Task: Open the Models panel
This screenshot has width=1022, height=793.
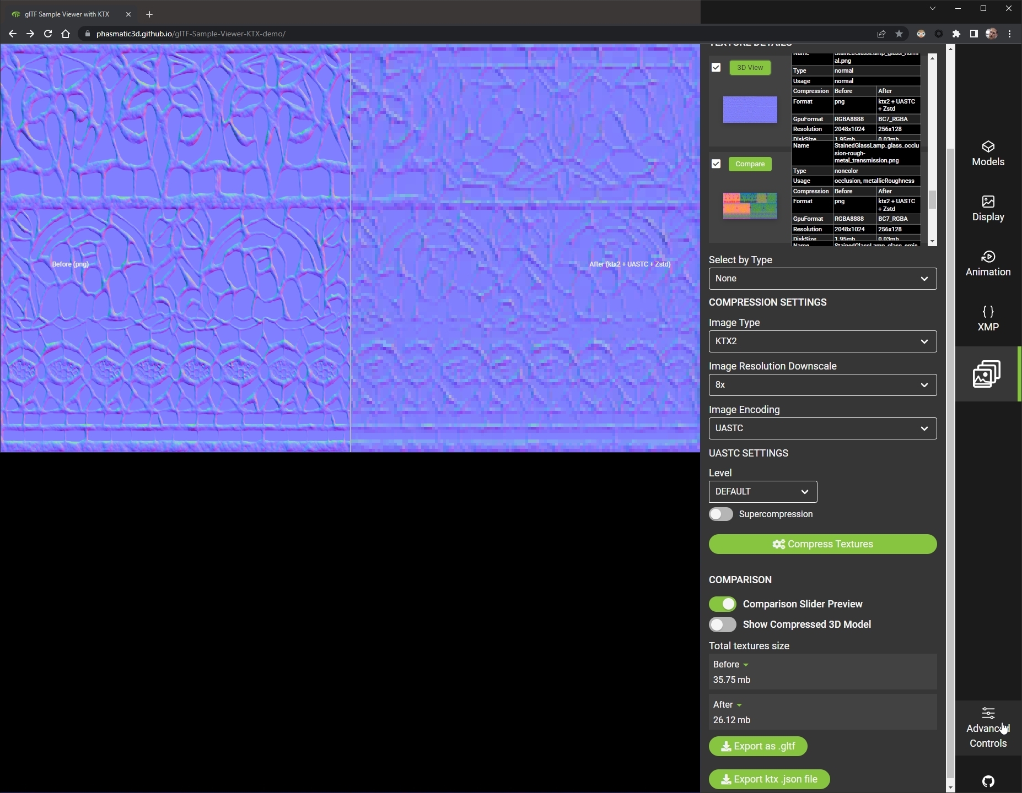Action: [x=988, y=153]
